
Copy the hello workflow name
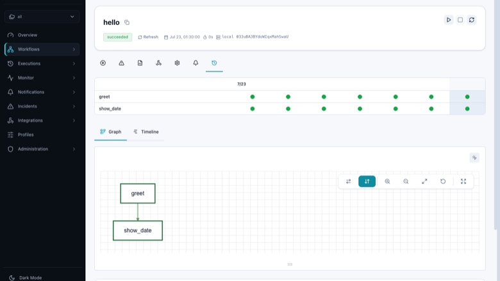pyautogui.click(x=127, y=22)
